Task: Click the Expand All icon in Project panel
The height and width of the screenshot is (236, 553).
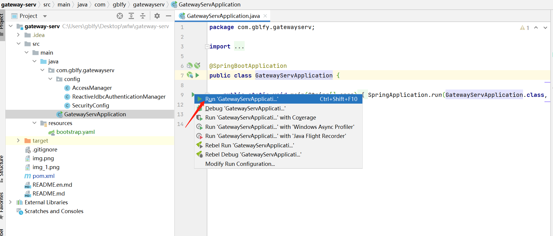Action: pos(131,16)
